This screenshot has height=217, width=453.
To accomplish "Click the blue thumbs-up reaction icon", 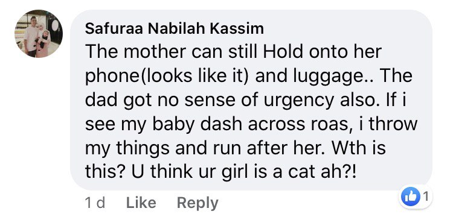I will click(411, 197).
